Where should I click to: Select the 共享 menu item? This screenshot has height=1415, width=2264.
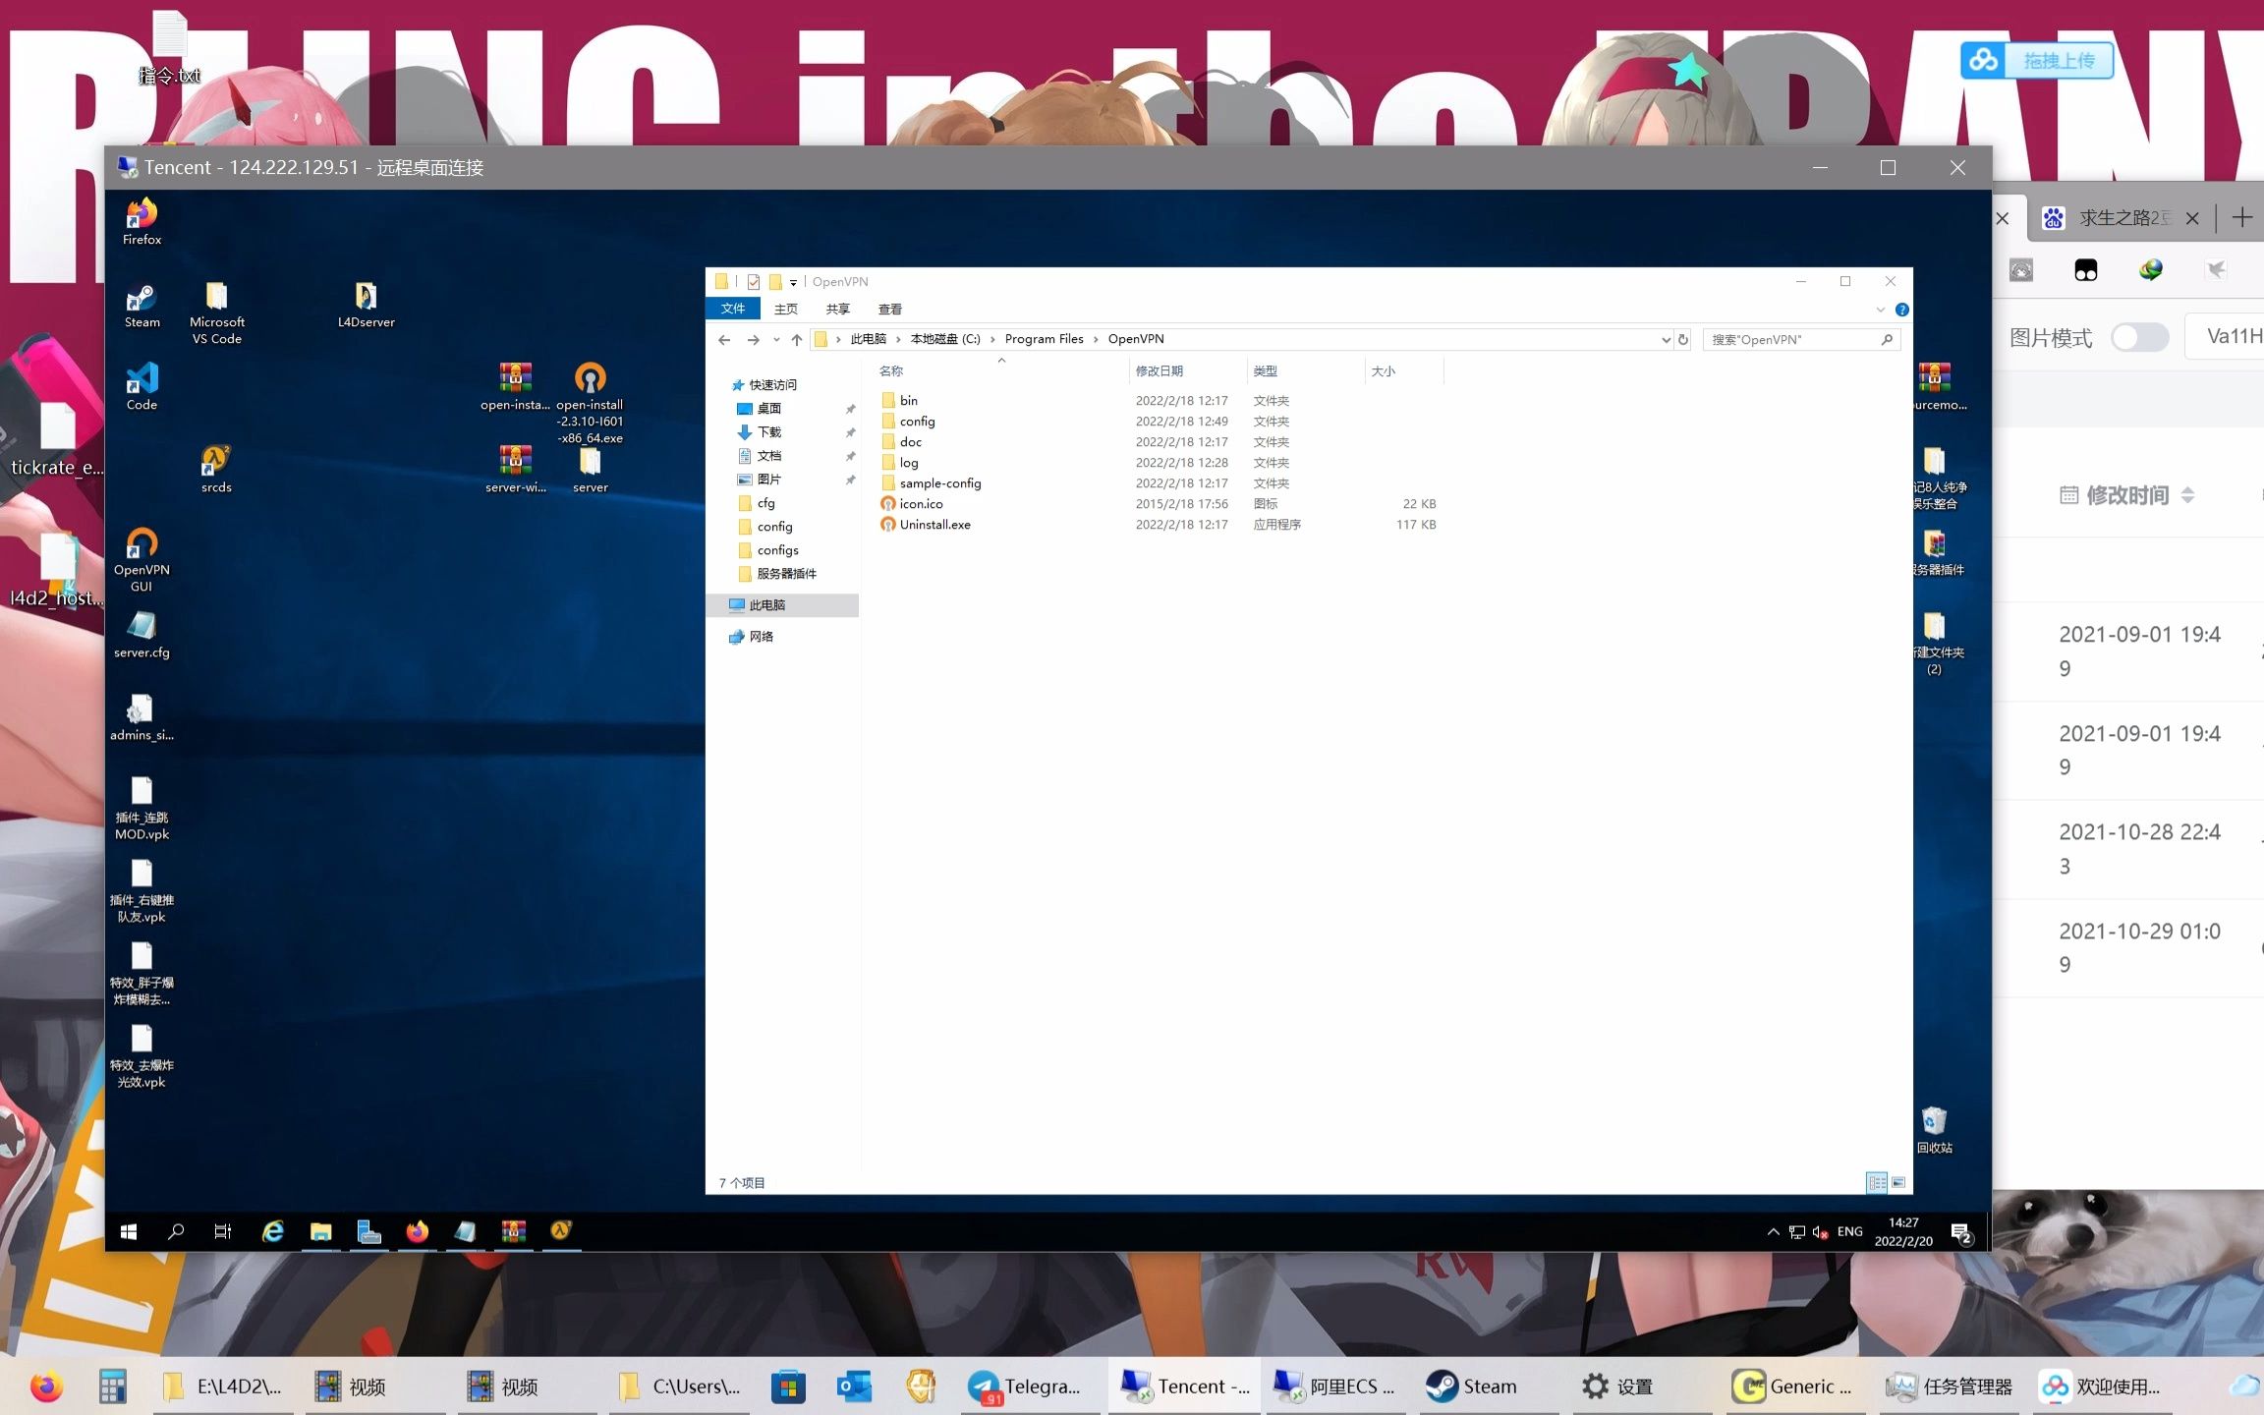834,310
